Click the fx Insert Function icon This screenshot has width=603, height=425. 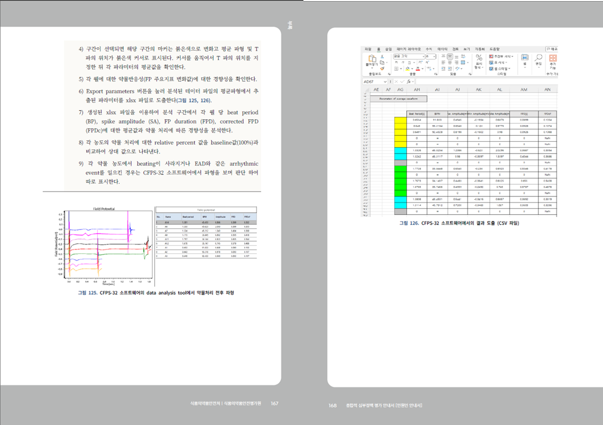[408, 82]
